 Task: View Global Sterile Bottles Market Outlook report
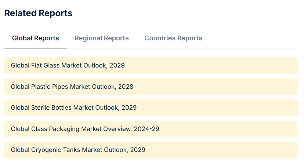[74, 108]
